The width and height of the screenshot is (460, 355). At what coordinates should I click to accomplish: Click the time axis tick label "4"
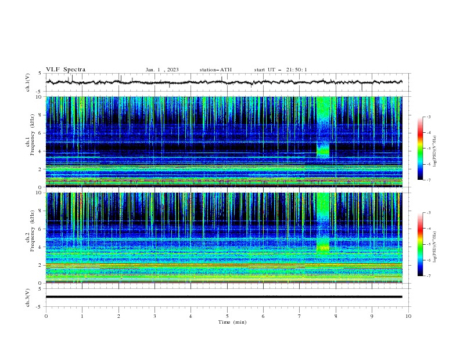tap(191, 316)
